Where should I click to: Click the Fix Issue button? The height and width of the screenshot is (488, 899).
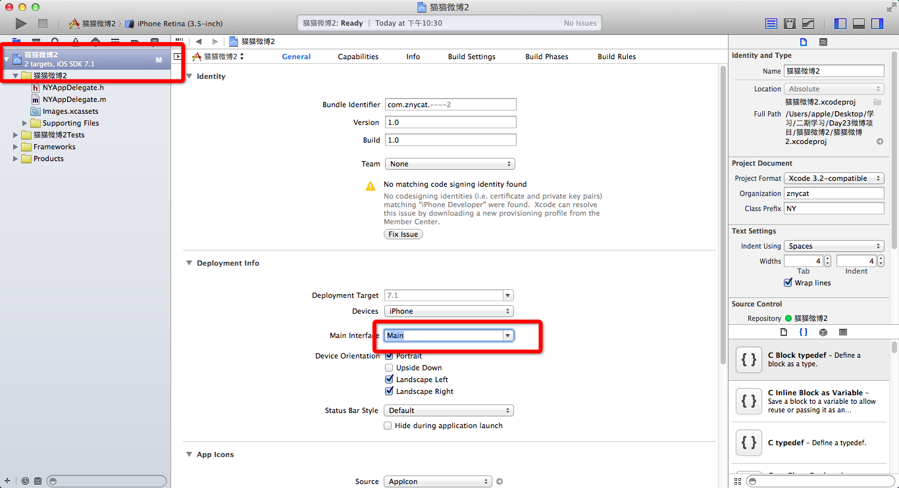click(403, 234)
